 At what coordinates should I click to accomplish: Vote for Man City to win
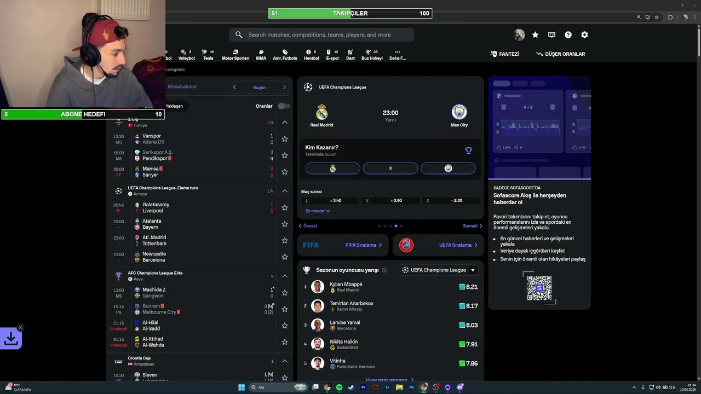[448, 169]
